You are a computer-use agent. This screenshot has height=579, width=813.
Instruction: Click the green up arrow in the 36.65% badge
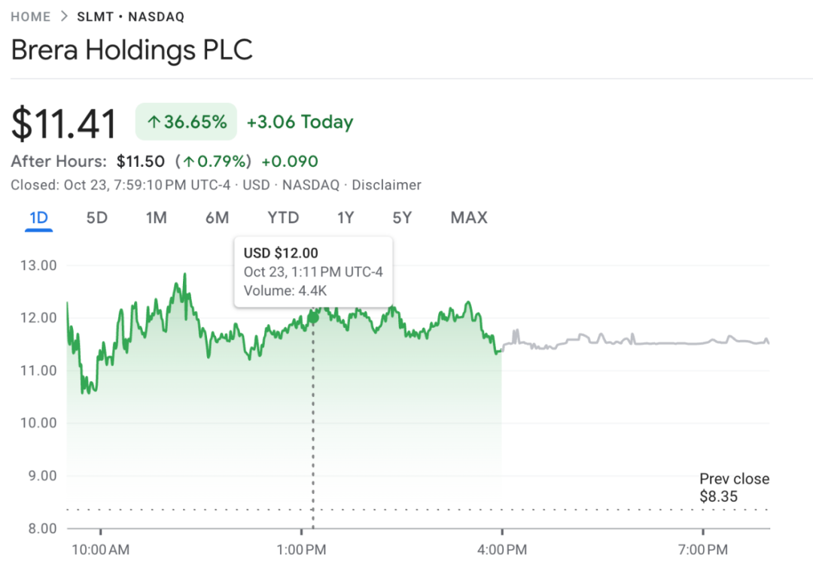(x=154, y=122)
